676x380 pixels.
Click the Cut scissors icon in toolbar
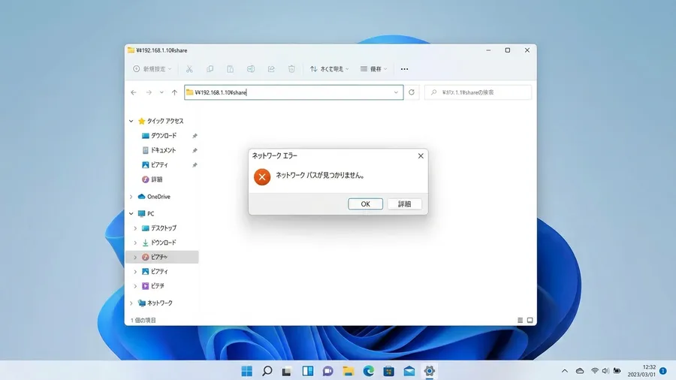pos(189,69)
